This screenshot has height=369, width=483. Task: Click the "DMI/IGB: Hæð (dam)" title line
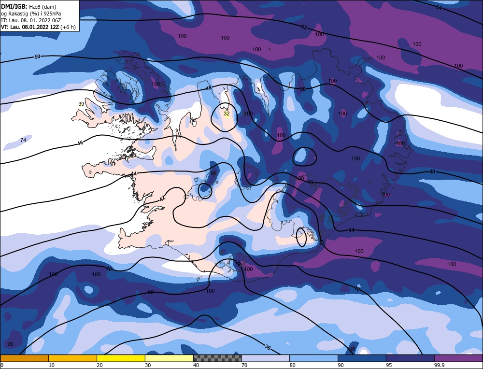pos(28,6)
